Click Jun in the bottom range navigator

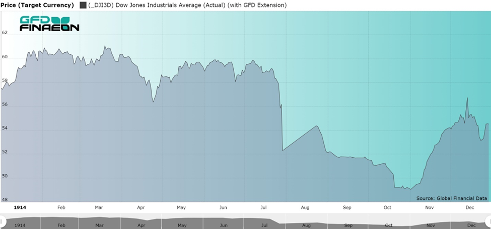(224, 225)
